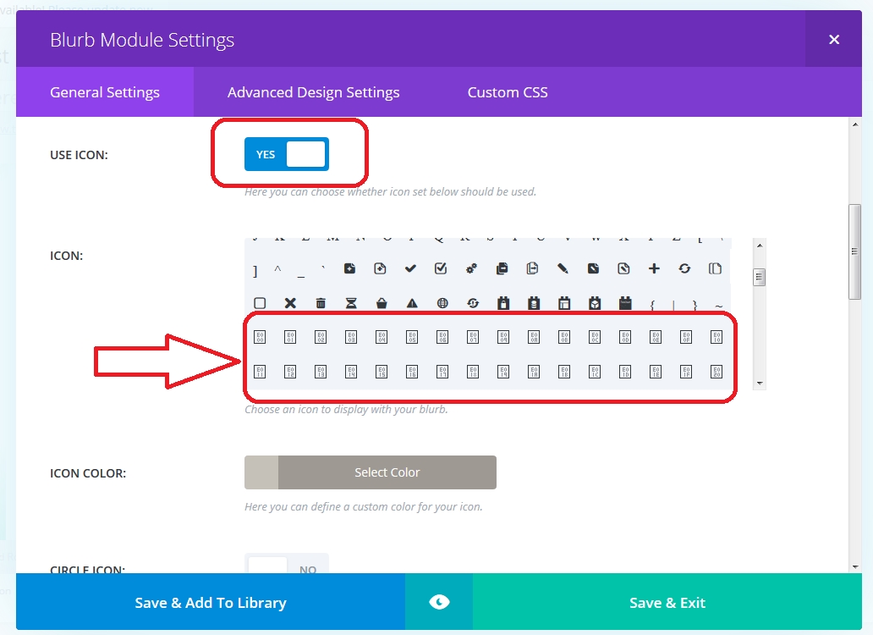This screenshot has width=873, height=635.
Task: Click Save & Exit button
Action: coord(667,602)
